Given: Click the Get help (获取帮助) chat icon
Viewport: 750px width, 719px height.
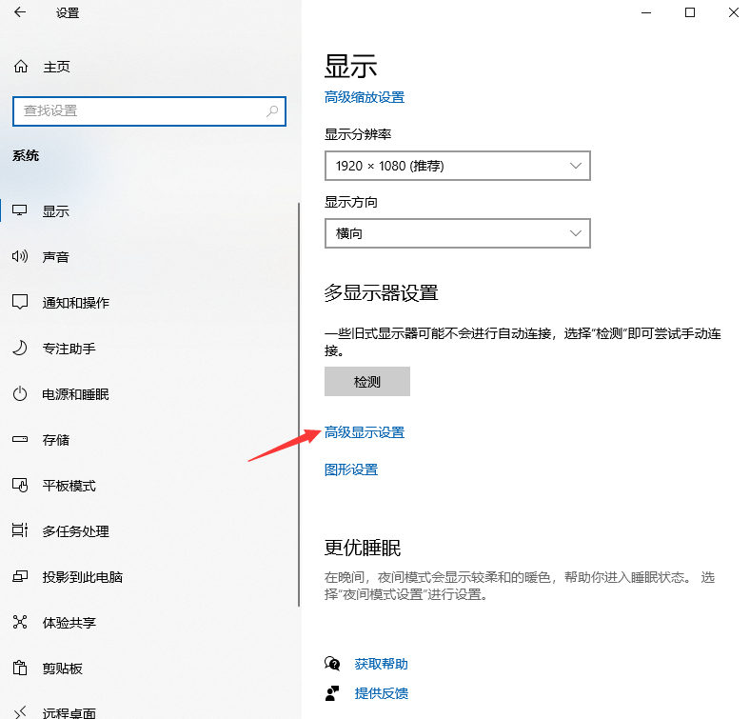Looking at the screenshot, I should (332, 664).
